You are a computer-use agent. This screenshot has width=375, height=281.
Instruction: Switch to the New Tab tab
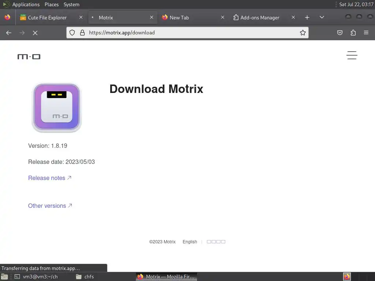click(x=193, y=18)
